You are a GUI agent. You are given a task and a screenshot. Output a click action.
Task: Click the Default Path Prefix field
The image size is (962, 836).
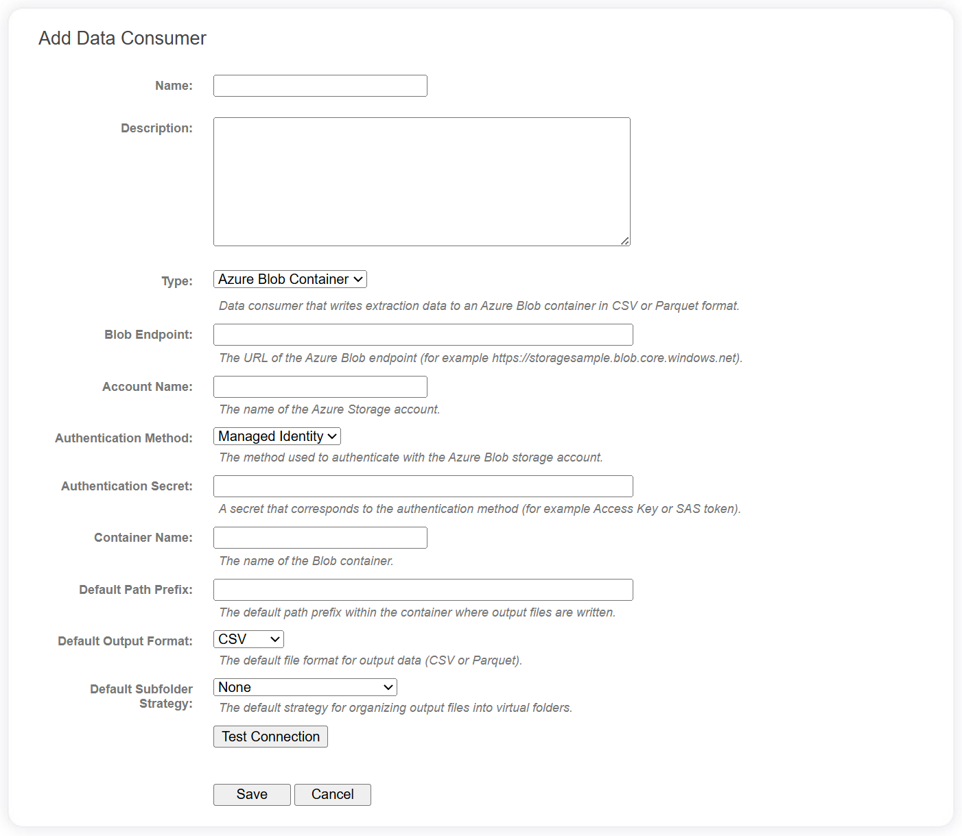tap(423, 590)
